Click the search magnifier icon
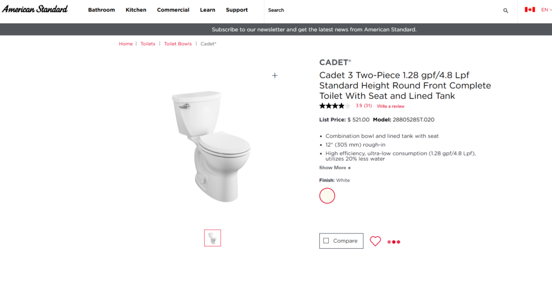This screenshot has width=552, height=281. (506, 10)
